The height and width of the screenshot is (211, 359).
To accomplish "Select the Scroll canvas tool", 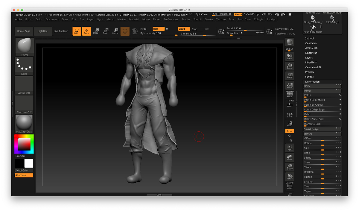I will 290,56.
